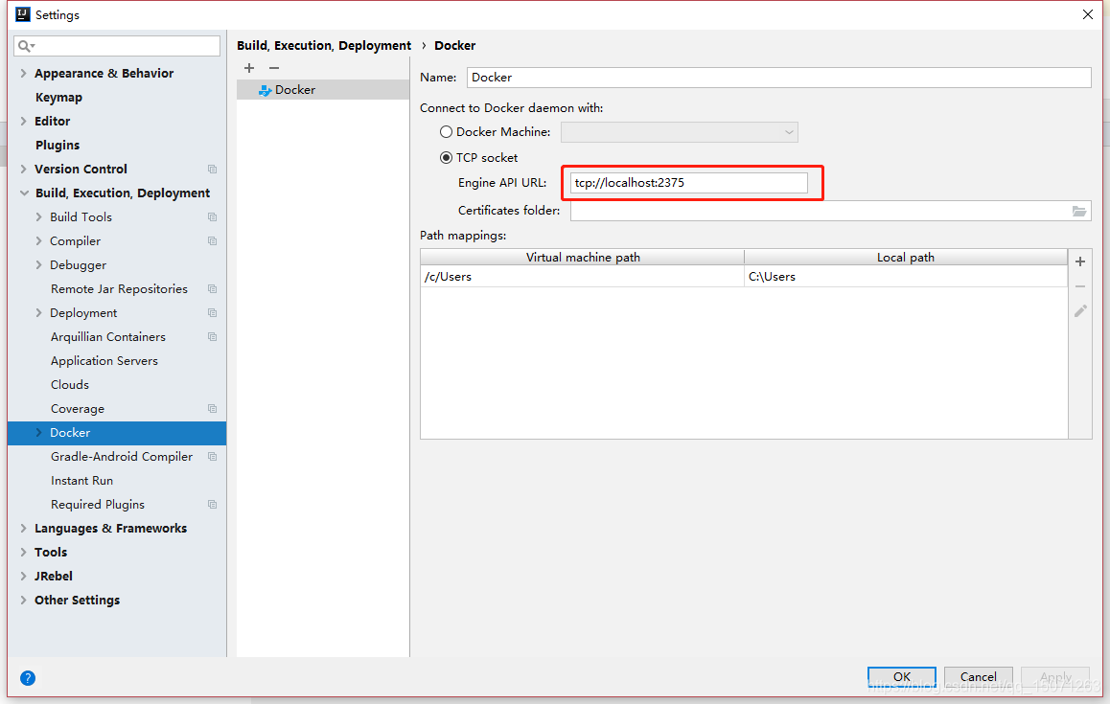Image resolution: width=1110 pixels, height=704 pixels.
Task: Browse for certificates folder
Action: tap(1079, 211)
